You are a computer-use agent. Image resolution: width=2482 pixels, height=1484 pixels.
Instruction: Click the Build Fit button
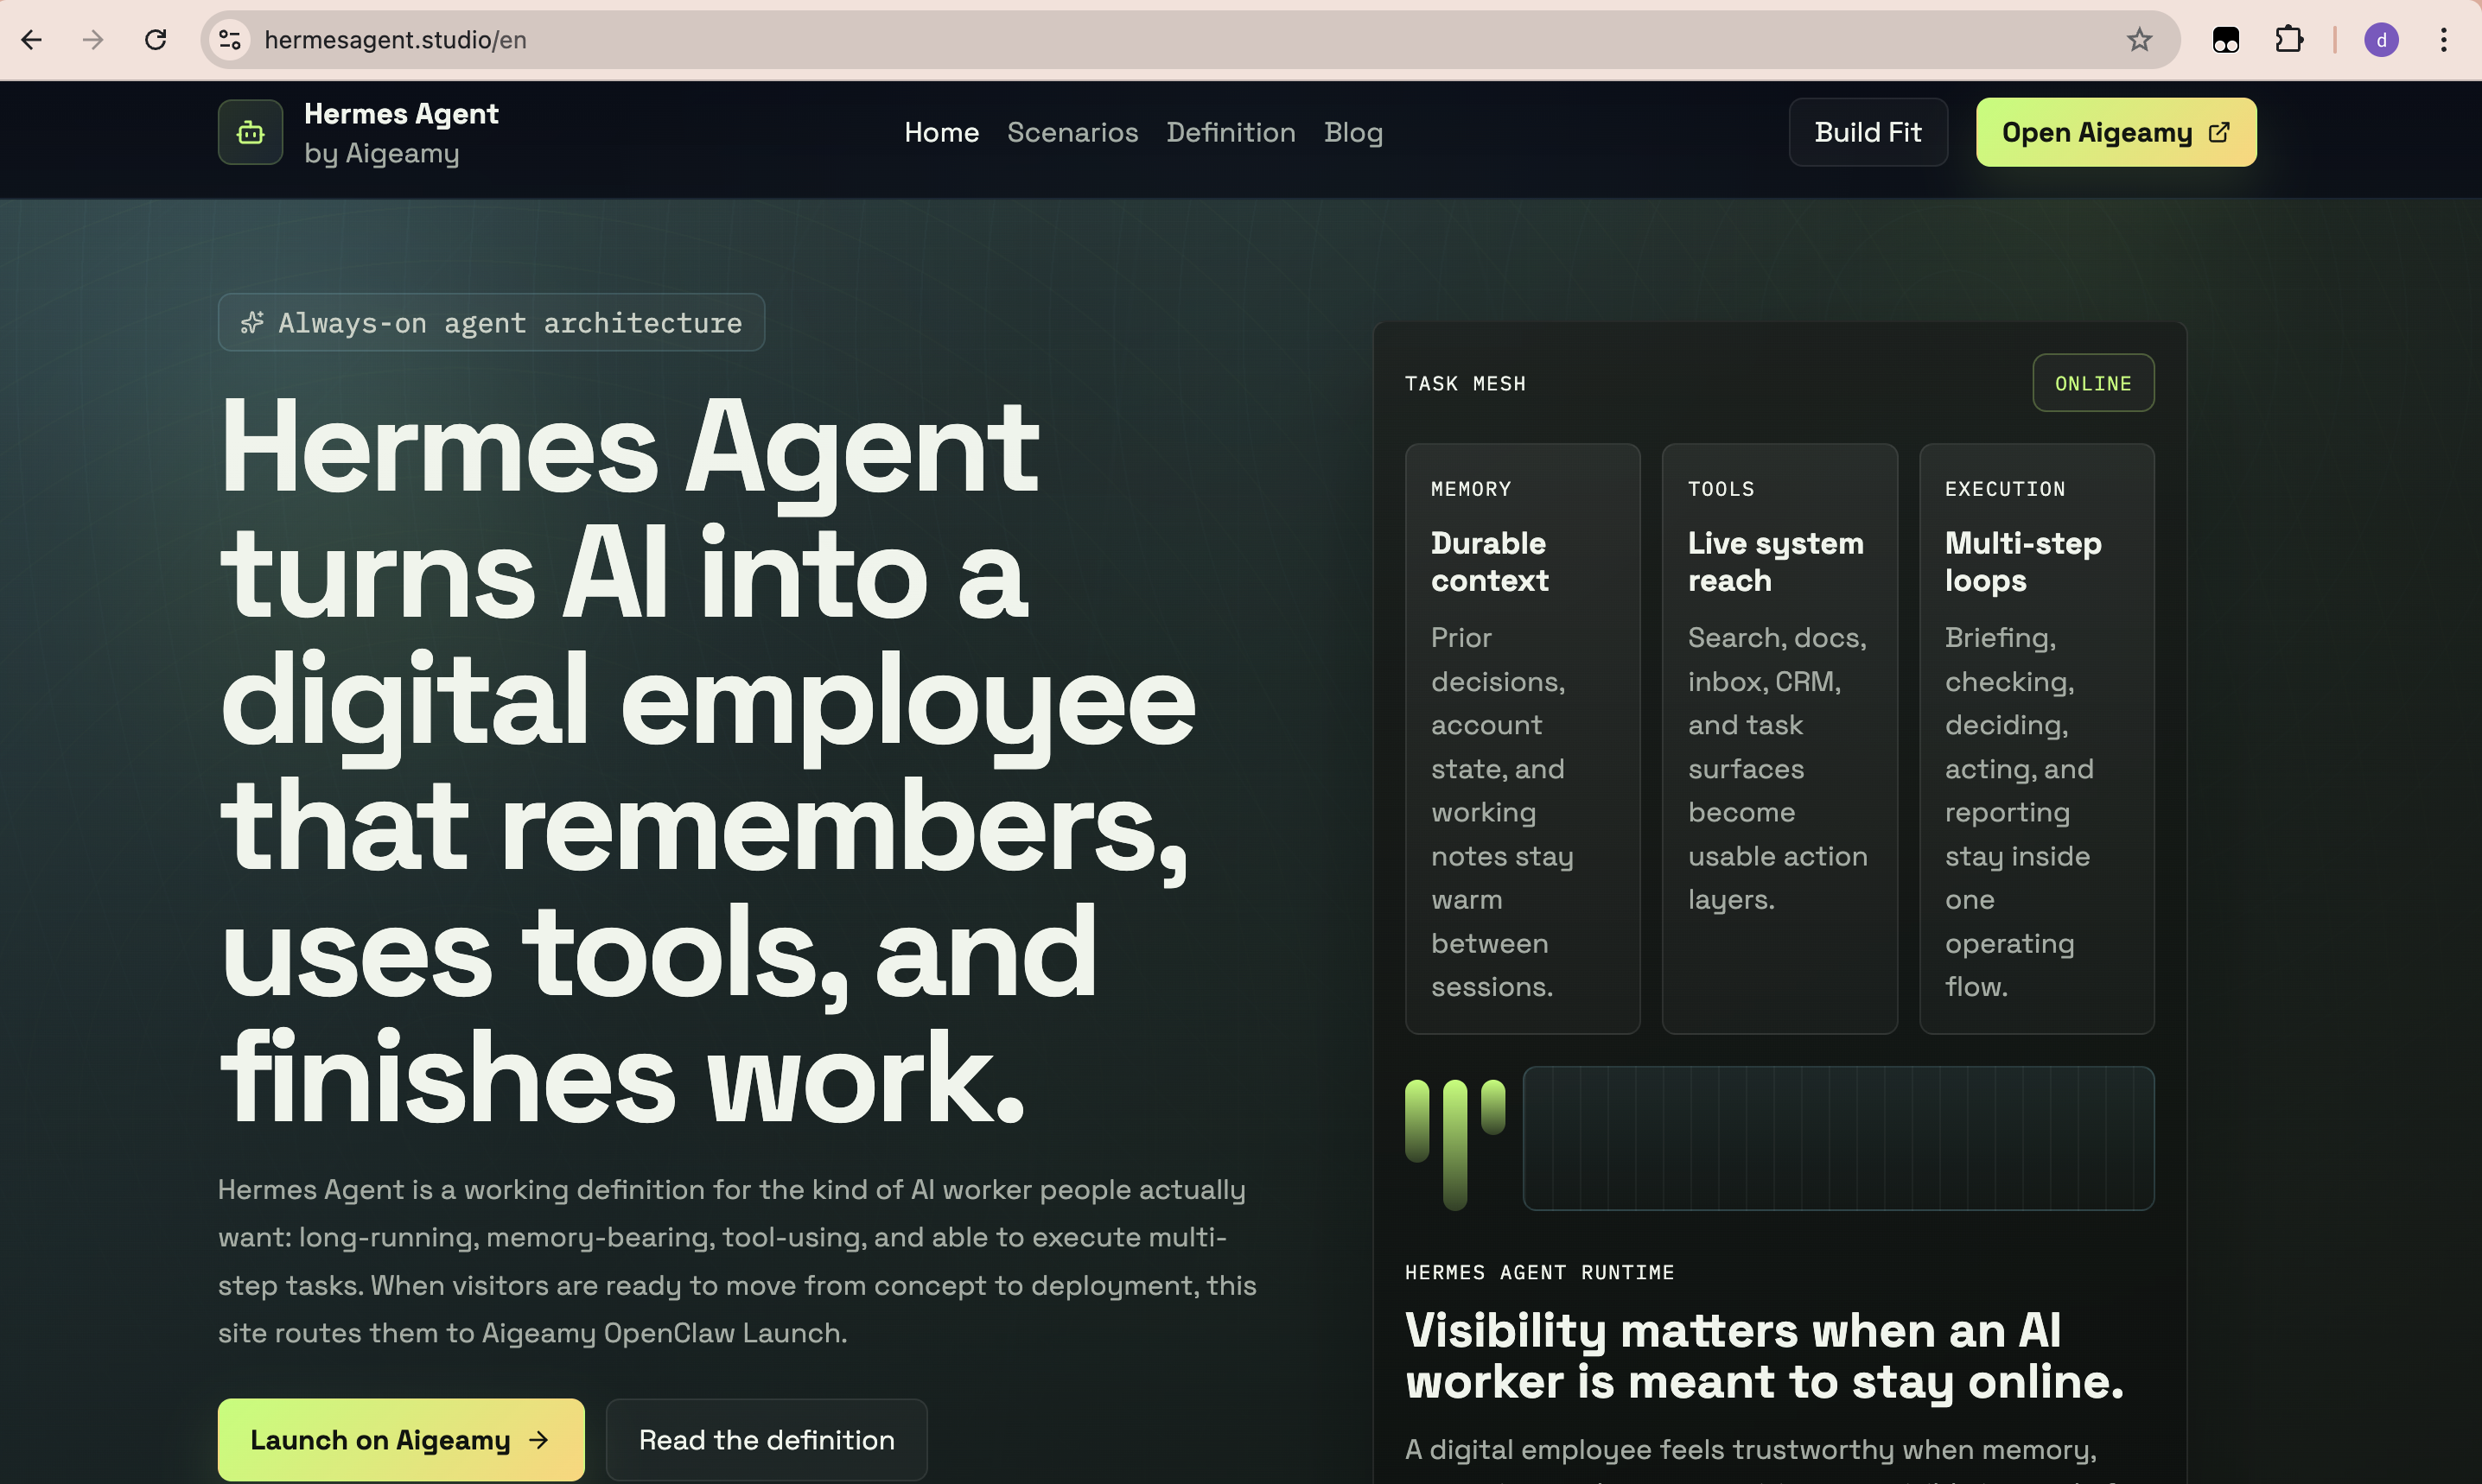point(1868,131)
